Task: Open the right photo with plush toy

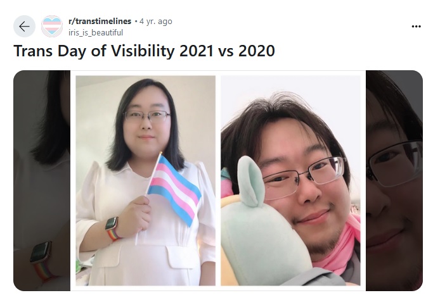Action: [290, 180]
